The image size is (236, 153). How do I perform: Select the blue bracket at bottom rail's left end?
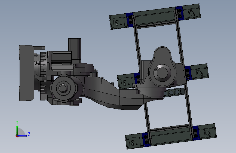[x=146, y=140]
